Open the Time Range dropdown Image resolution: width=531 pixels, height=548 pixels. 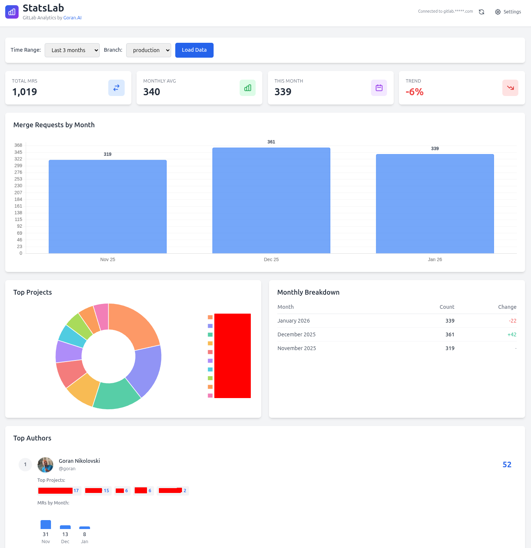72,50
